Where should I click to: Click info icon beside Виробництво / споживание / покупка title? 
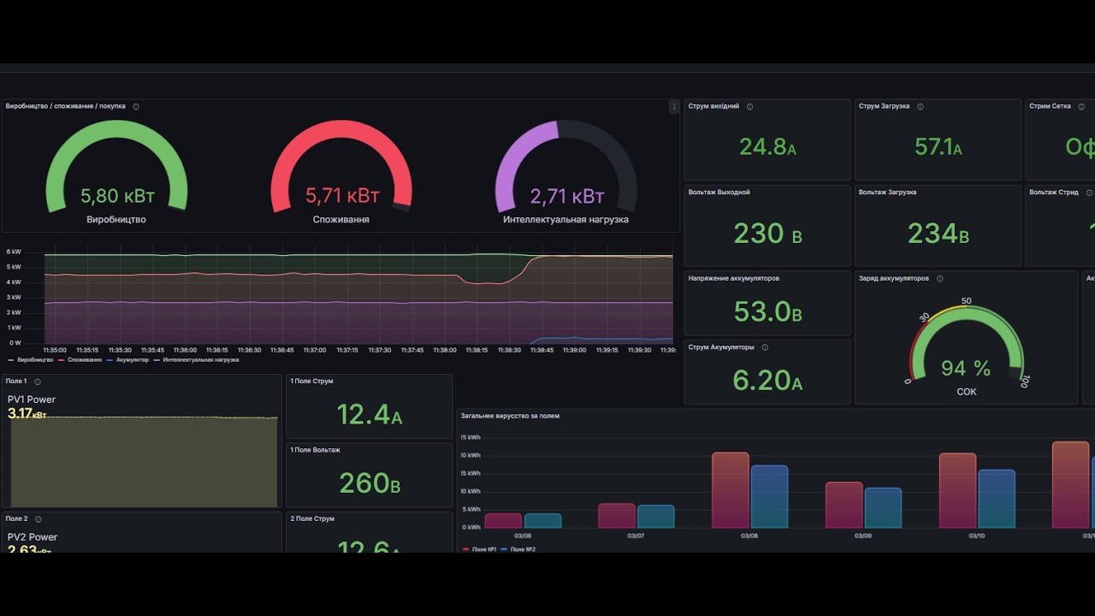pos(136,107)
